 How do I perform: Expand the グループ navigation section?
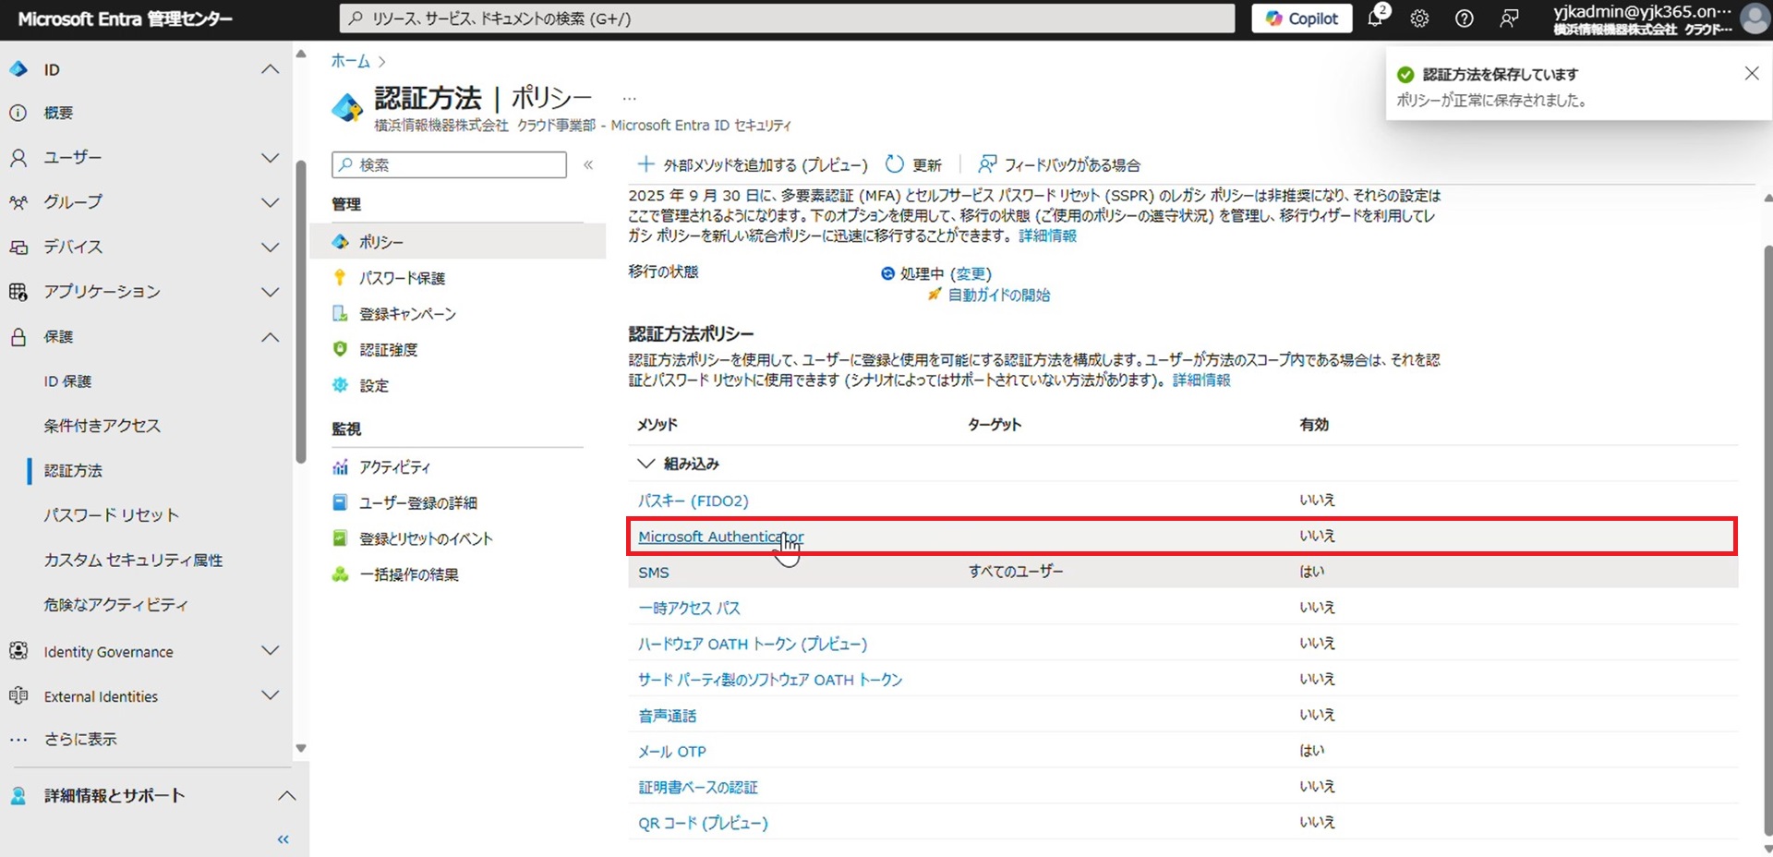[x=270, y=202]
